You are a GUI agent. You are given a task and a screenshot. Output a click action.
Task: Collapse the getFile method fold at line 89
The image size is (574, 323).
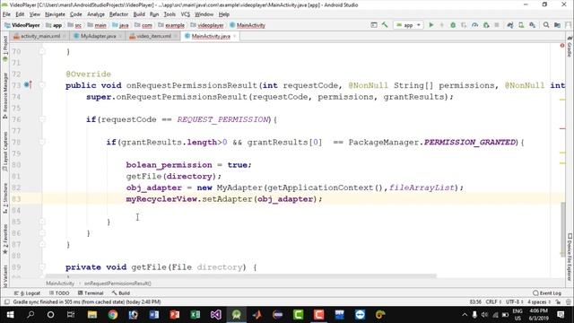42,266
